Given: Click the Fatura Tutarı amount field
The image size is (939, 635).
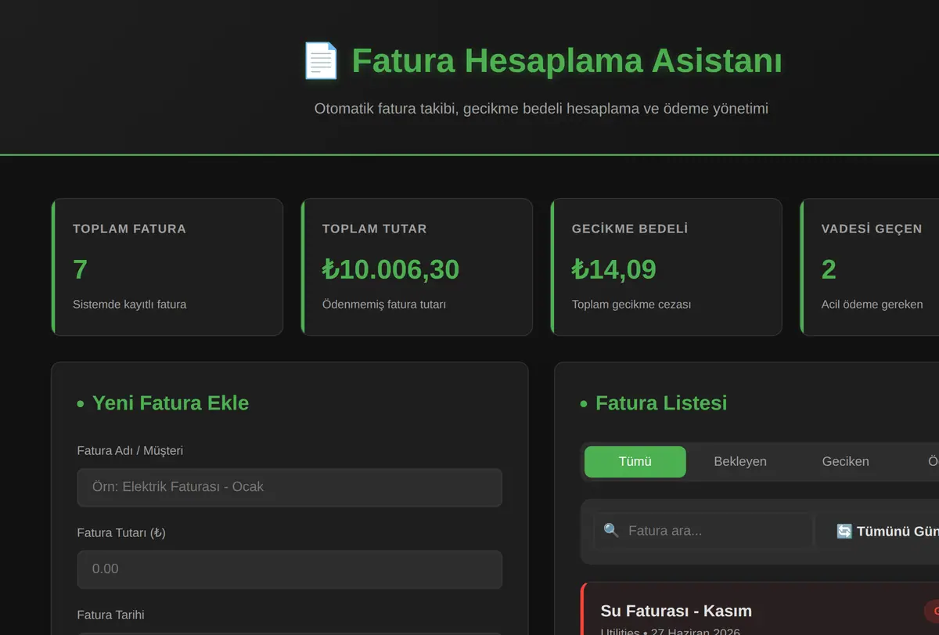Looking at the screenshot, I should click(290, 569).
